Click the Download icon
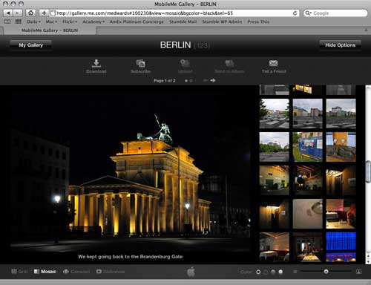This screenshot has width=371, height=285. click(x=96, y=63)
